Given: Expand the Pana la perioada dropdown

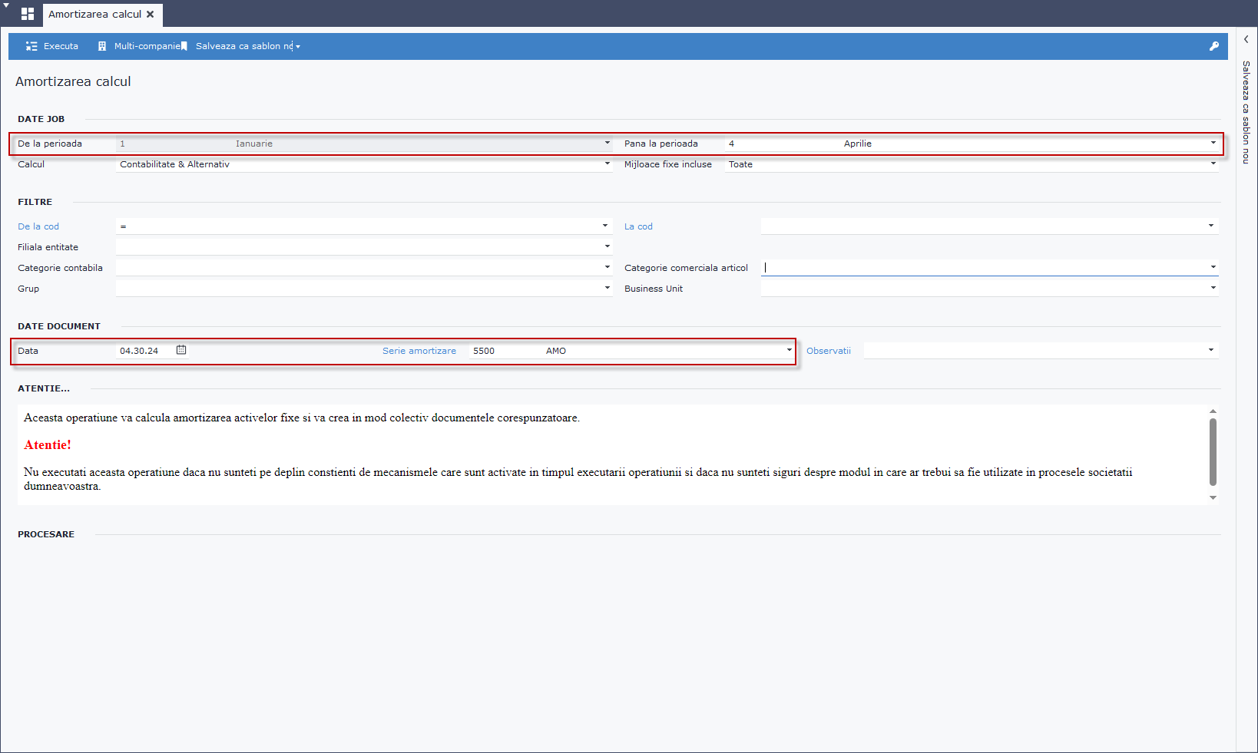Looking at the screenshot, I should 1213,143.
